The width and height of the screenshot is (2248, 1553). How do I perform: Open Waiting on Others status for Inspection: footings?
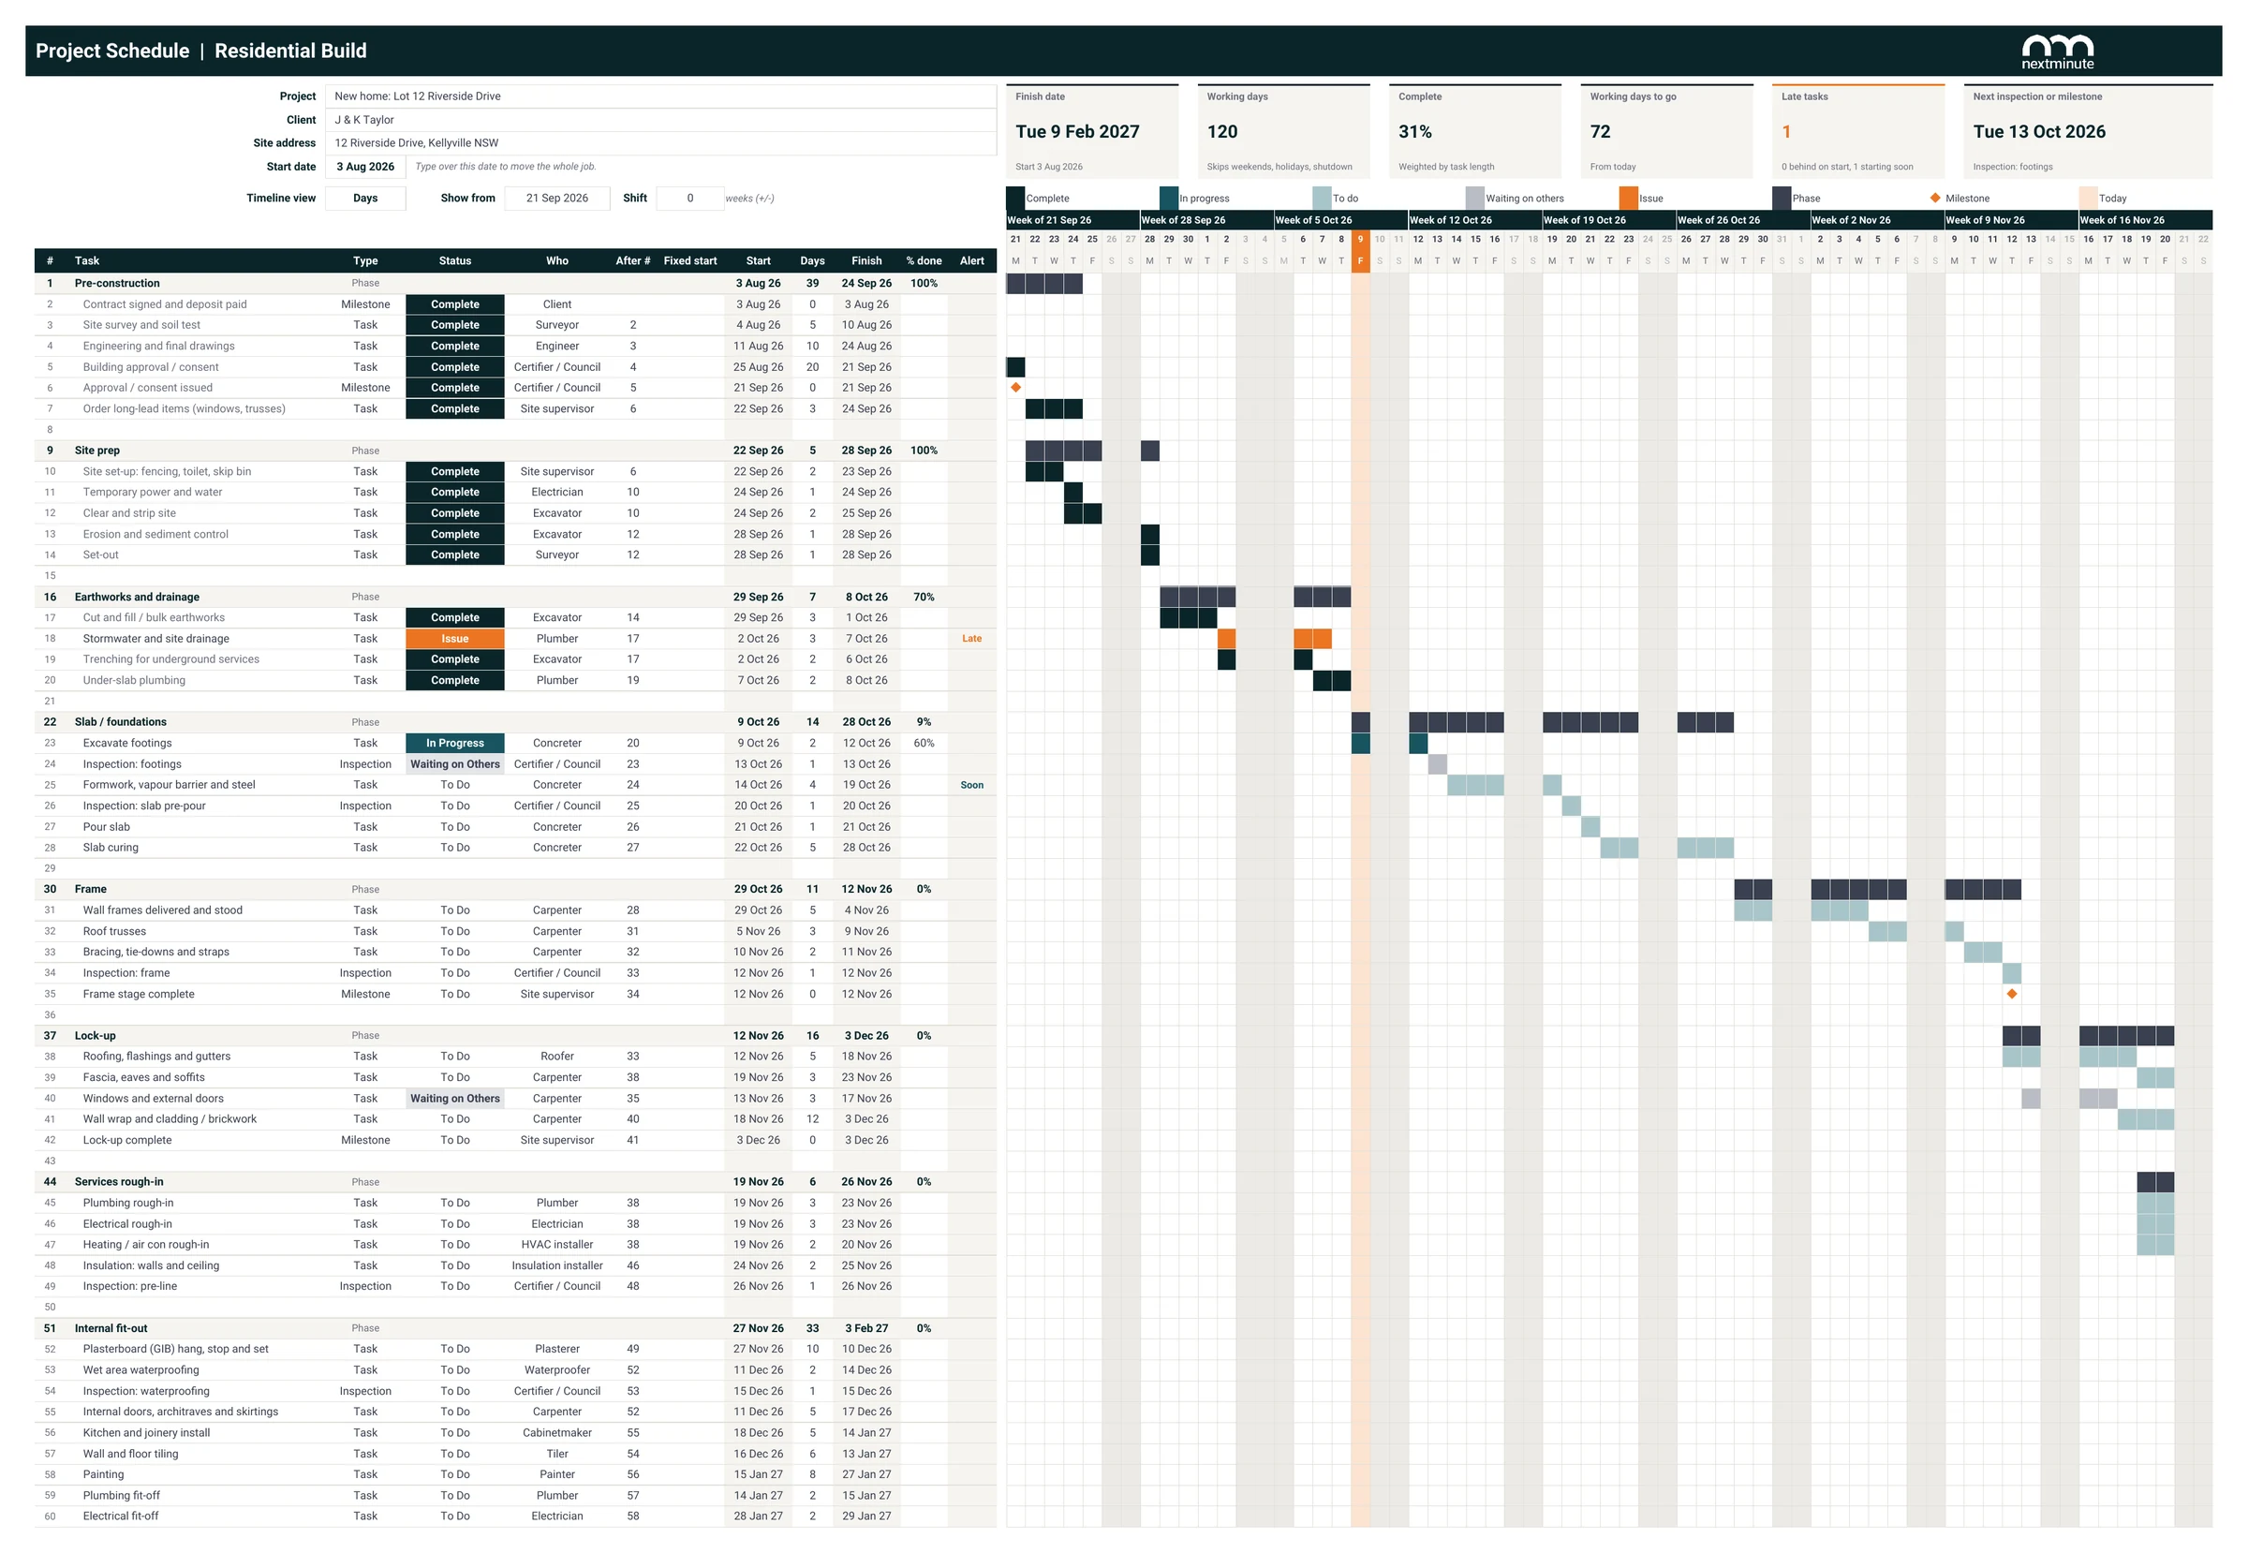(454, 763)
